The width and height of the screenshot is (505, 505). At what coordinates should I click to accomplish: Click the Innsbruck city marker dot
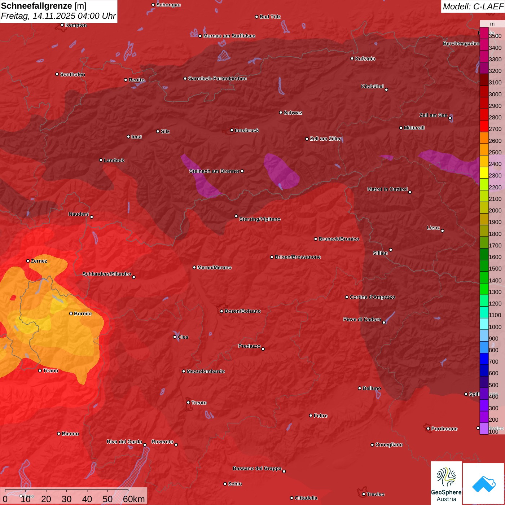tap(232, 130)
